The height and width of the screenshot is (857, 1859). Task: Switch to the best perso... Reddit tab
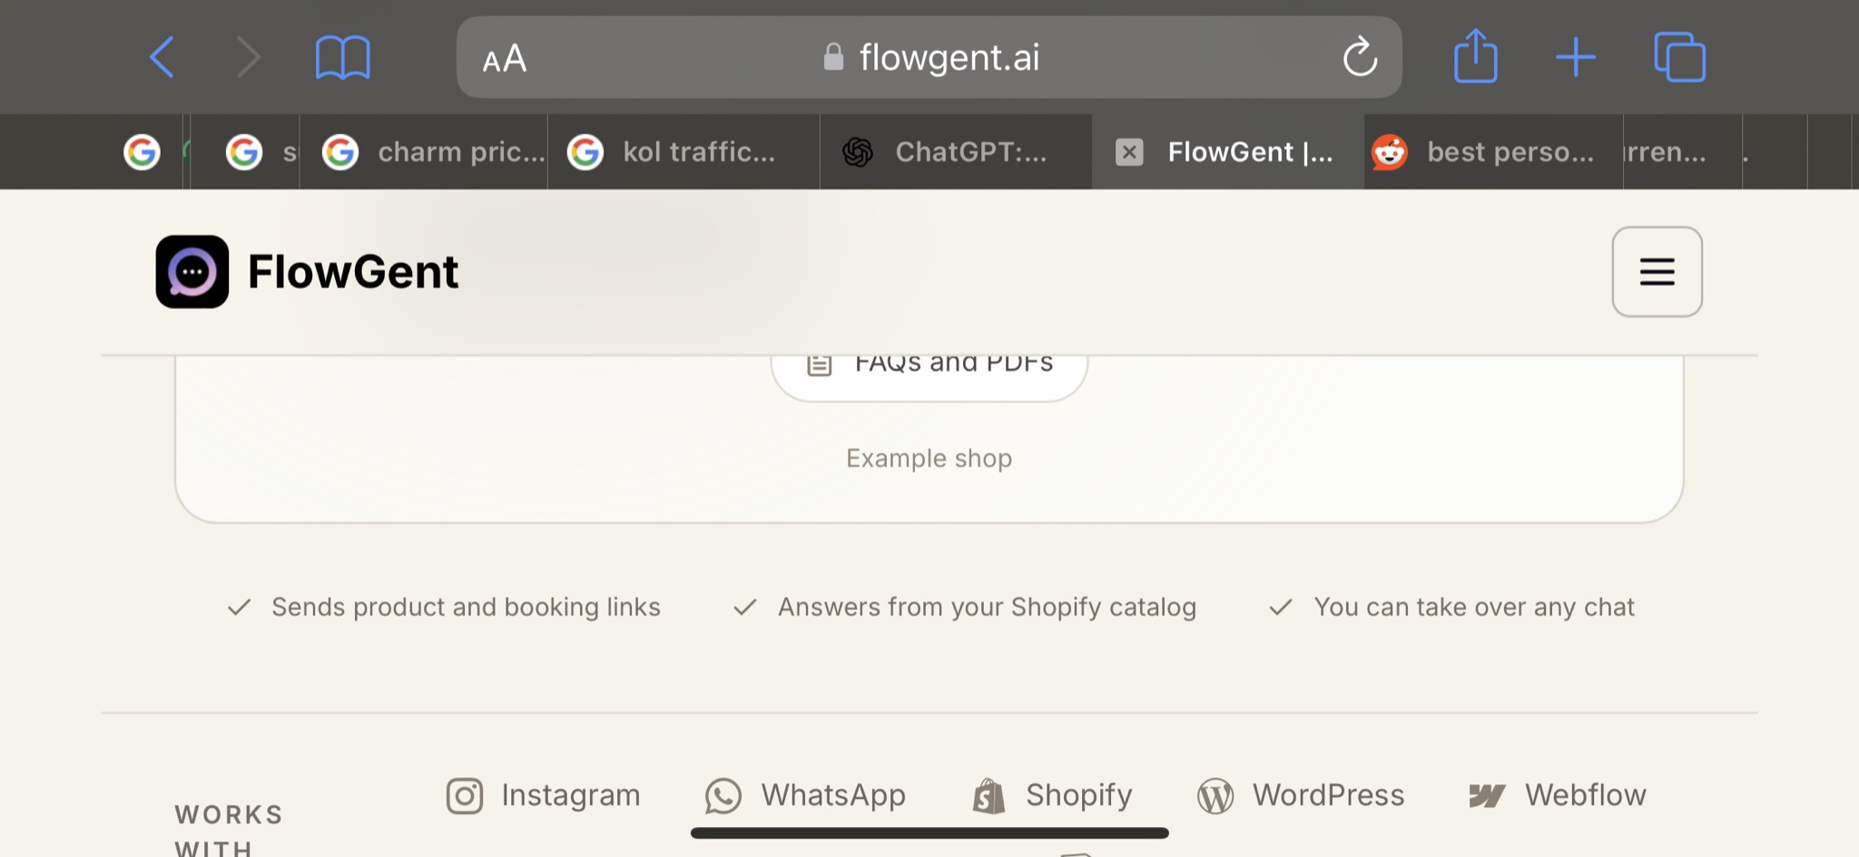tap(1493, 151)
